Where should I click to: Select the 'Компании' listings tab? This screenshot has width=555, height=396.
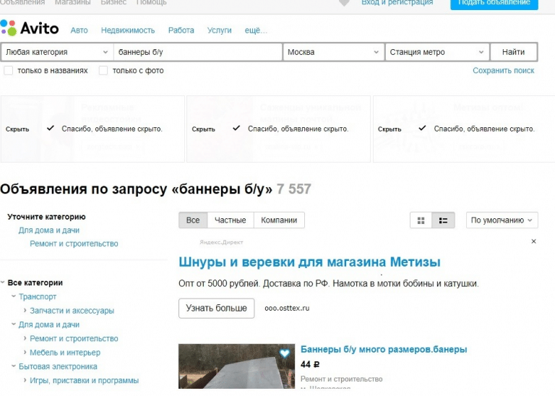coord(279,220)
